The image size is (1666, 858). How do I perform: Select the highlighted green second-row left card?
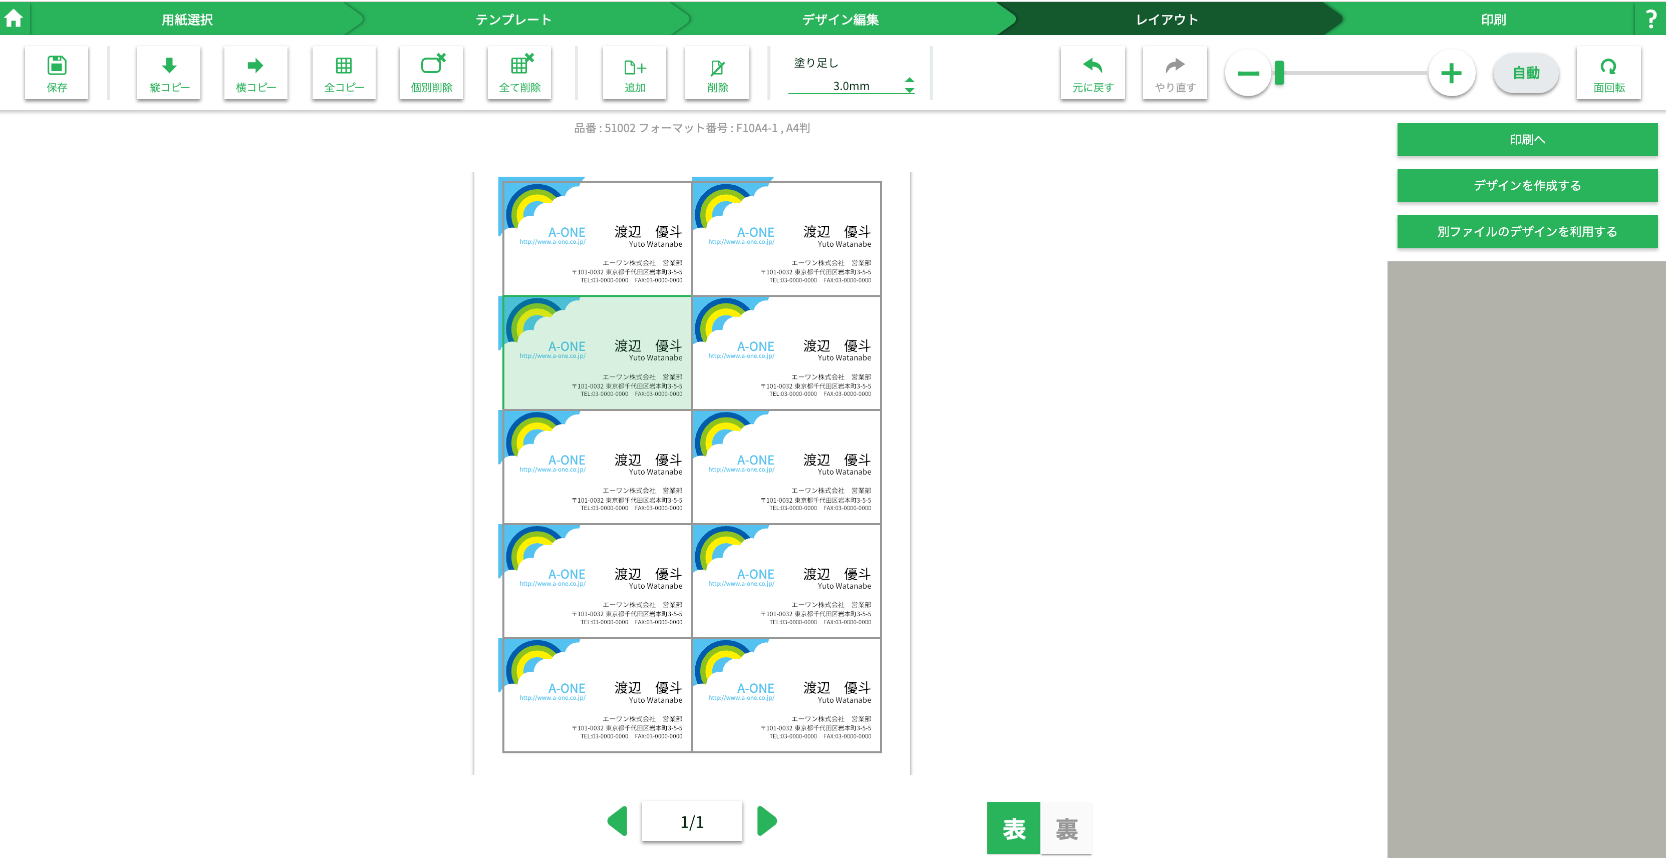point(598,353)
